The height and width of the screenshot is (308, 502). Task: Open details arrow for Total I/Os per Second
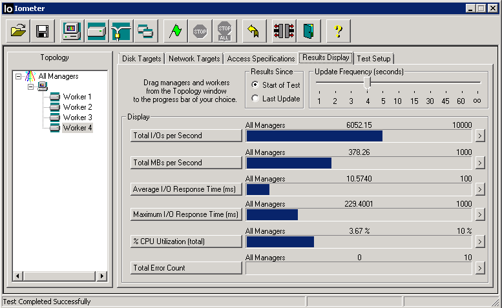pos(479,136)
